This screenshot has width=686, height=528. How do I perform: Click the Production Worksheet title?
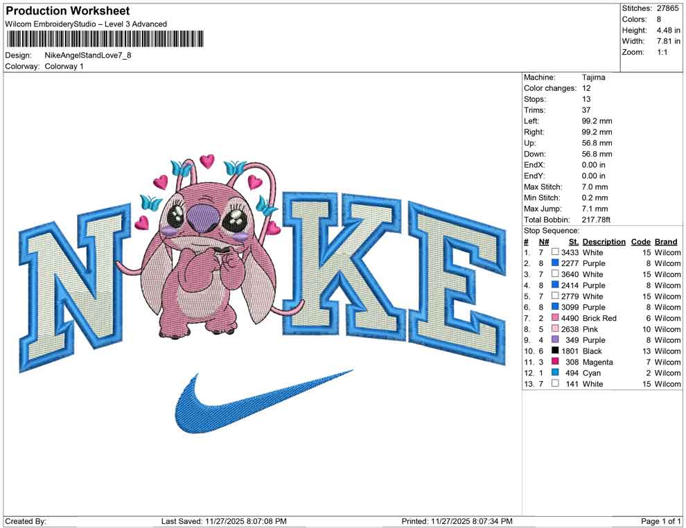click(66, 10)
